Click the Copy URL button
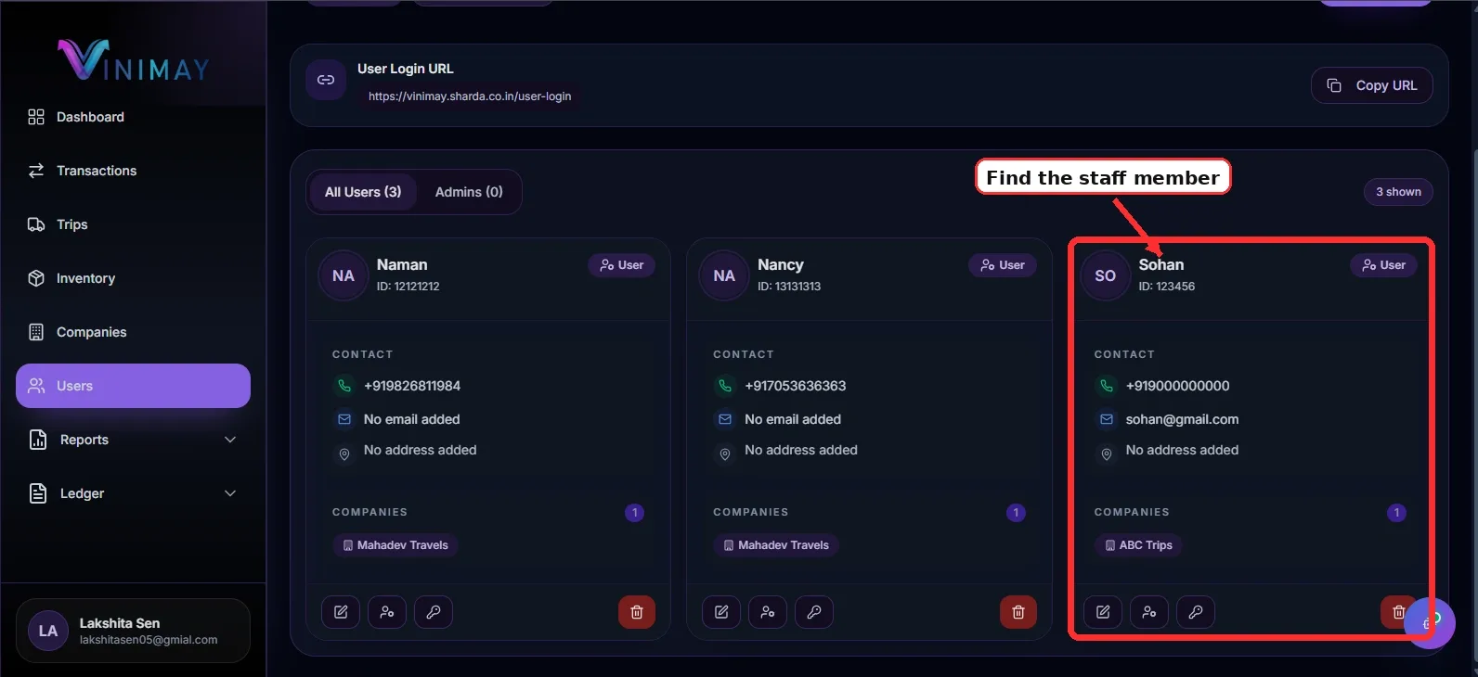The image size is (1478, 677). [1371, 85]
